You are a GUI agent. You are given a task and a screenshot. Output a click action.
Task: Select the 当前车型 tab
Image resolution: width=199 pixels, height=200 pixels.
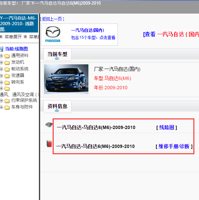pyautogui.click(x=57, y=55)
